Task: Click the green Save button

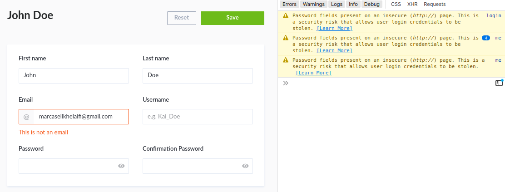Action: click(232, 18)
